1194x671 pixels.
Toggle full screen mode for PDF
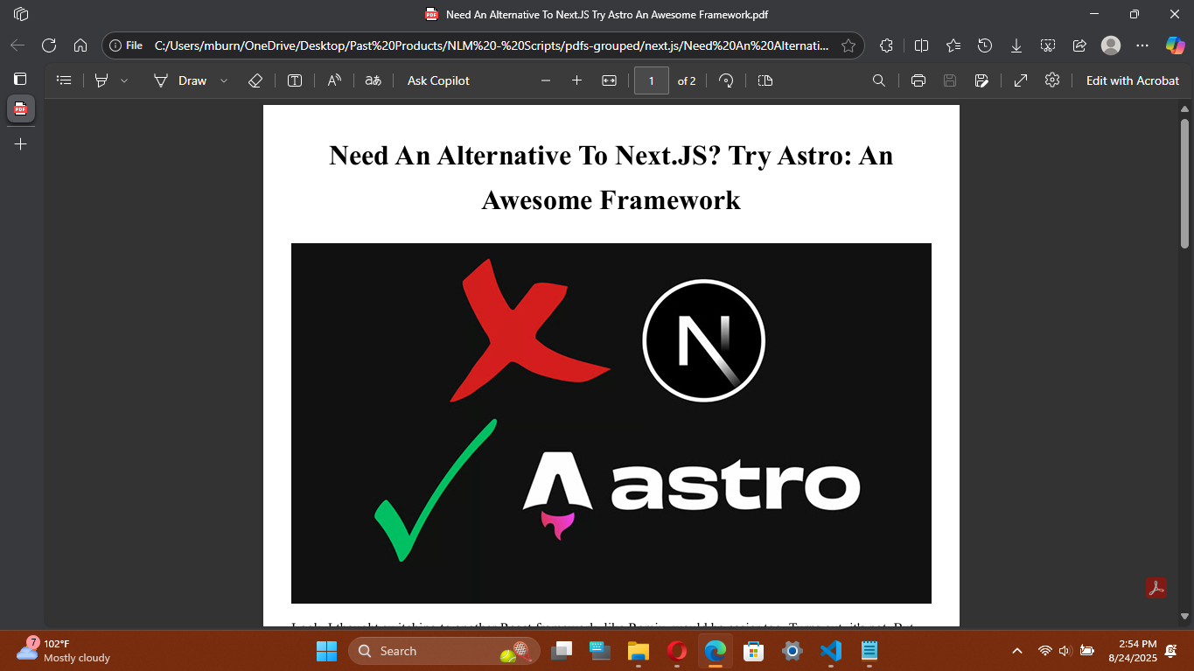pyautogui.click(x=1021, y=80)
